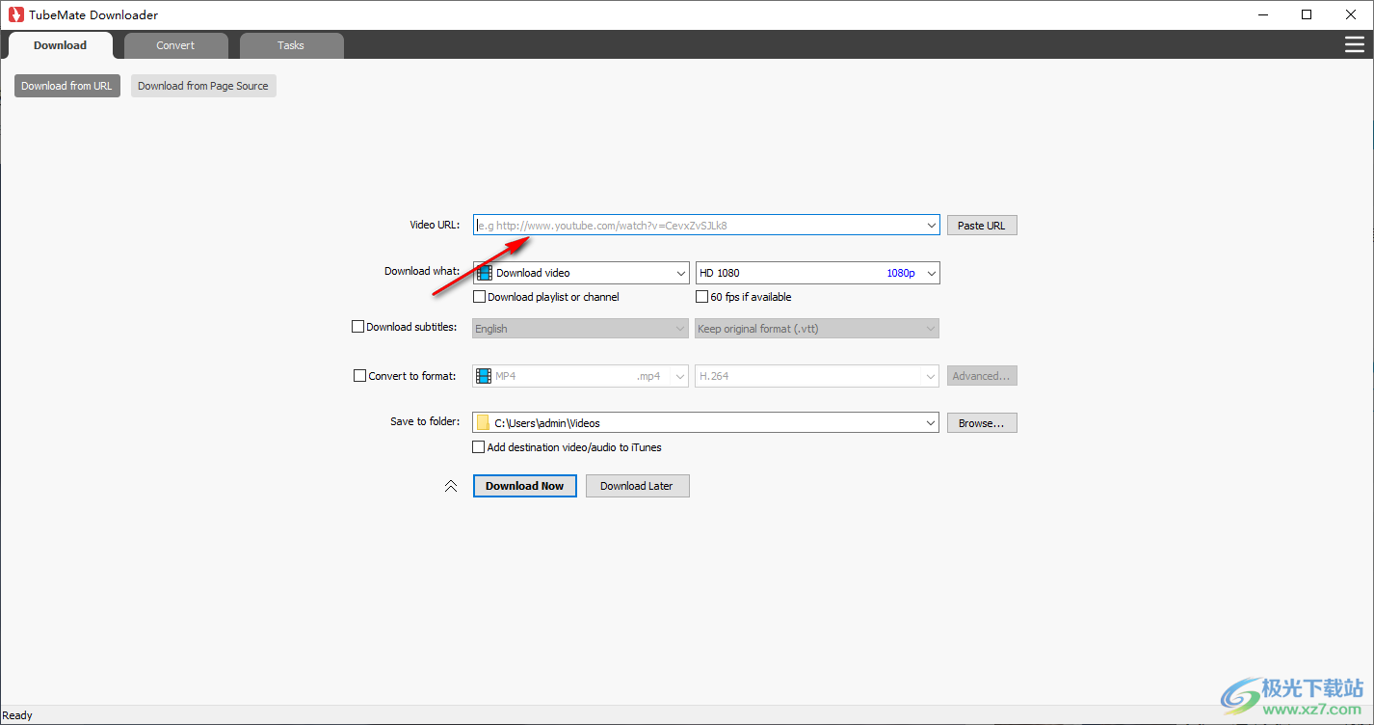Screen dimensions: 1374x725
Task: Click the Advanced... button
Action: pyautogui.click(x=982, y=376)
